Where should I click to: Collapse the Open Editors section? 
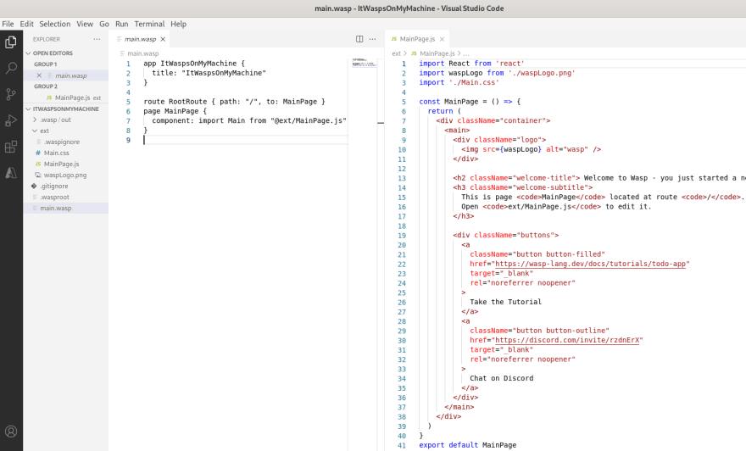(28, 53)
